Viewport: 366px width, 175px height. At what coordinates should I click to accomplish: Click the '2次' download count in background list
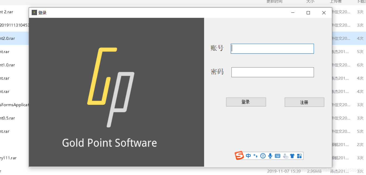pos(360,145)
